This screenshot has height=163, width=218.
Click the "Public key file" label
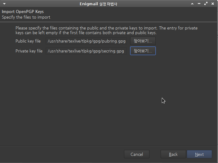[28, 41]
